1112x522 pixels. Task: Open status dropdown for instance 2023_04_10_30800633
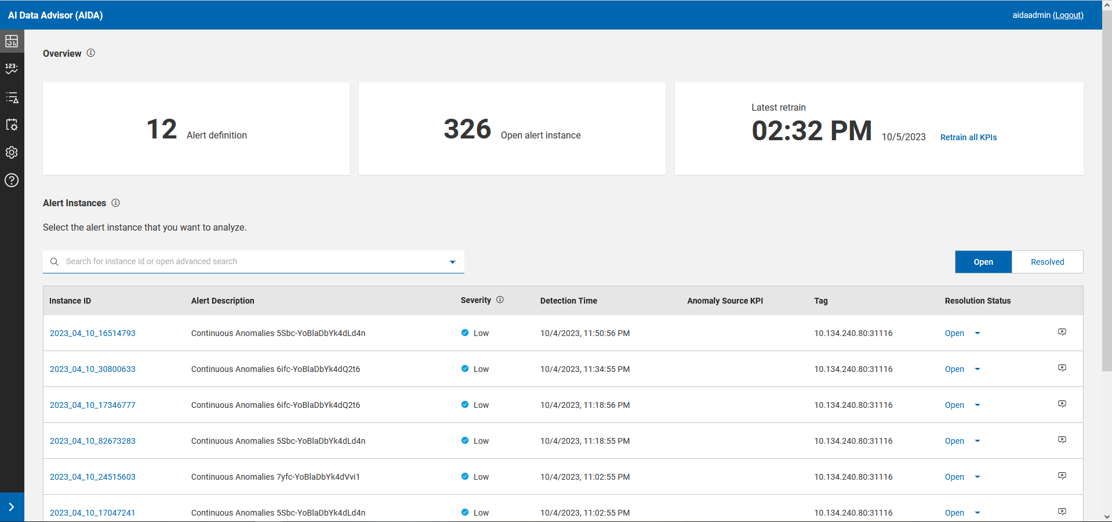977,369
